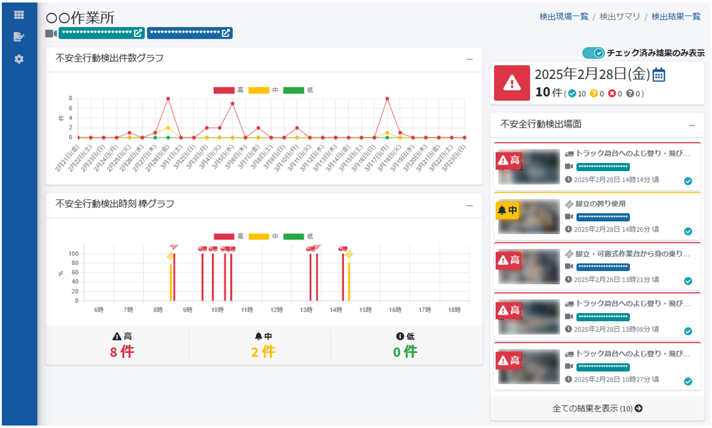Viewport: 712px width, 428px height.
Task: Click green checked count filter 10
Action: (x=577, y=94)
